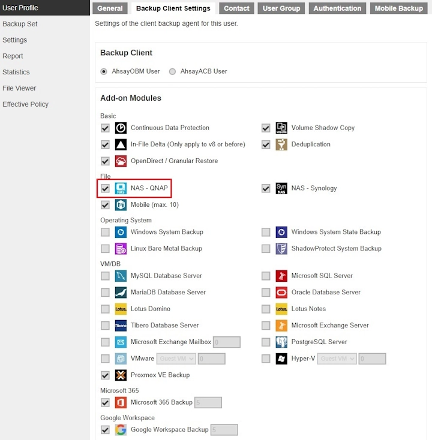
Task: Open Effective Policy from the sidebar
Action: point(25,104)
